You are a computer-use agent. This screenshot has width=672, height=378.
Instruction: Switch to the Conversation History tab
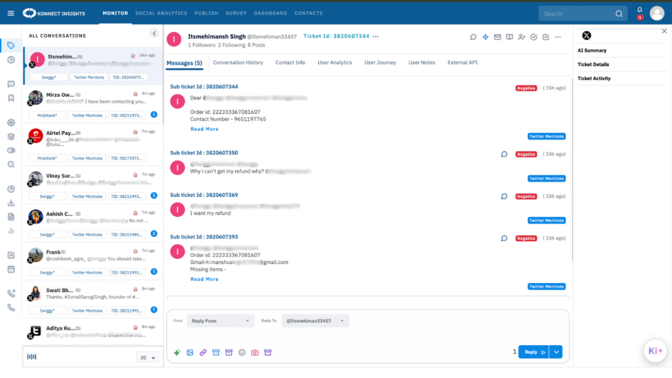pos(238,63)
